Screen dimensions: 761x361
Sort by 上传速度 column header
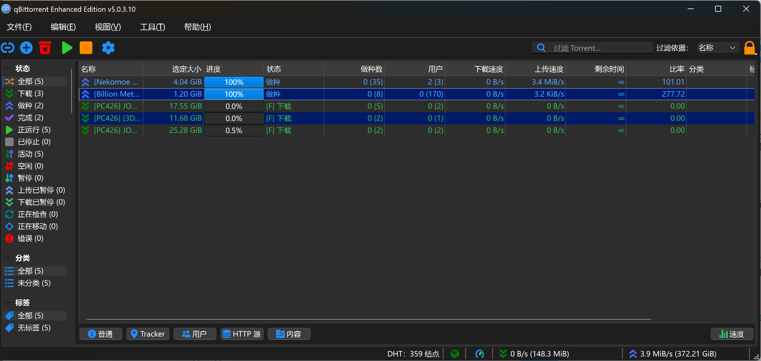536,69
